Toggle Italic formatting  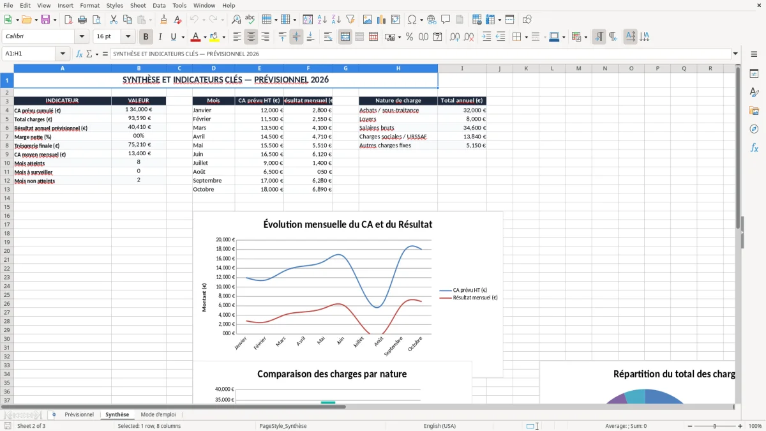(x=160, y=37)
